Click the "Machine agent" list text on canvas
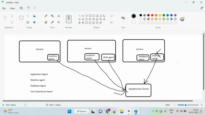Image resolution: width=205 pixels, height=115 pixels. (x=38, y=80)
